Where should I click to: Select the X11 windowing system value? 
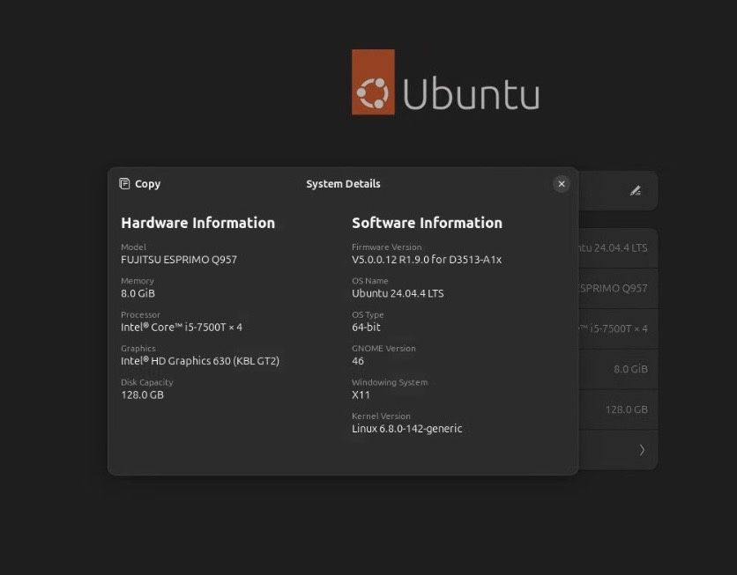[361, 394]
